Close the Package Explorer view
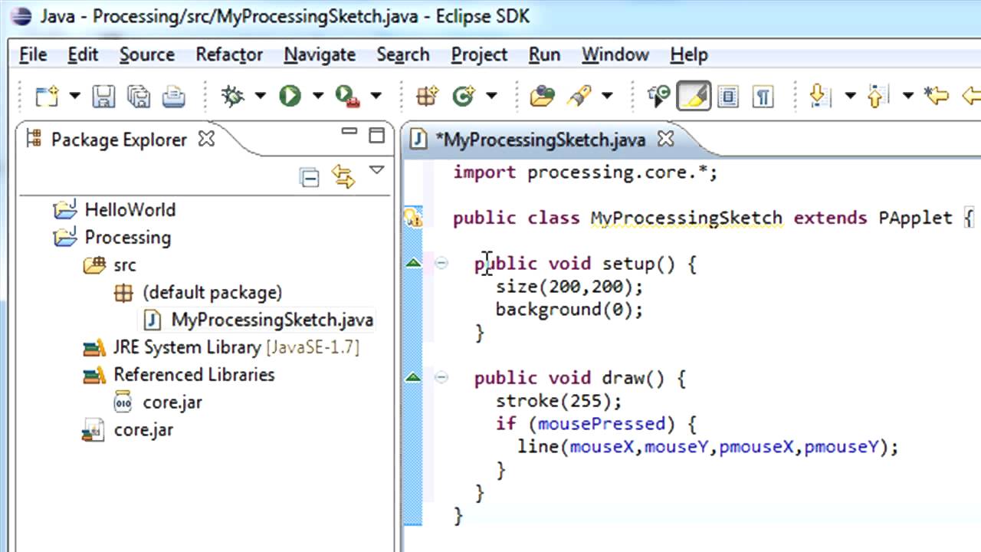The height and width of the screenshot is (552, 981). pos(207,139)
